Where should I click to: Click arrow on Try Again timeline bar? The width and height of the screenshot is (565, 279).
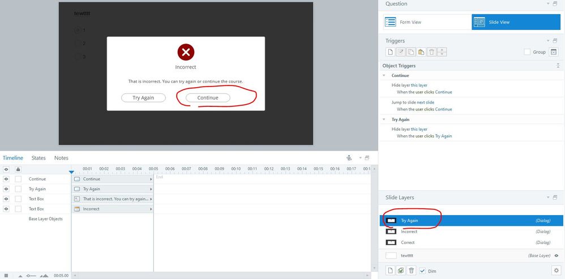[x=151, y=188]
